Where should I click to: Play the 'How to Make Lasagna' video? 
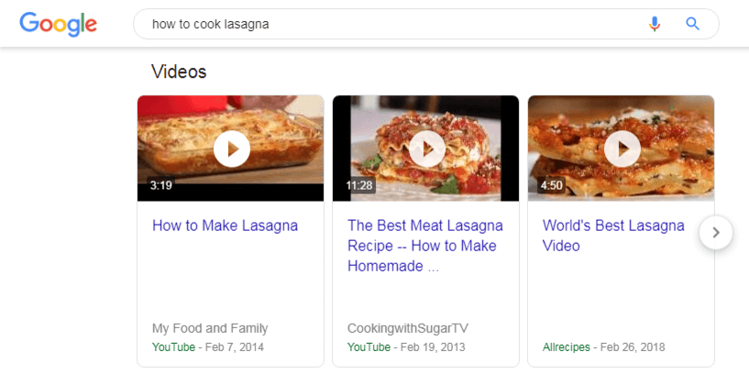pyautogui.click(x=232, y=149)
